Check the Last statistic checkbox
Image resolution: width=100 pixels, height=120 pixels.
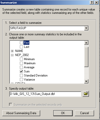click(x=21, y=47)
